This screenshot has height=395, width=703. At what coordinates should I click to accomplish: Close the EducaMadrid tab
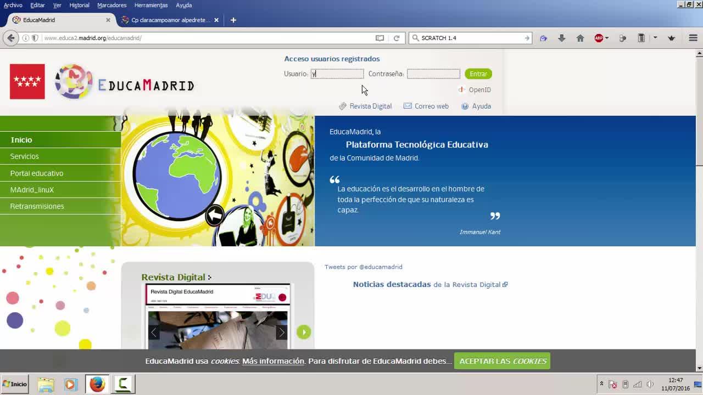pos(108,20)
